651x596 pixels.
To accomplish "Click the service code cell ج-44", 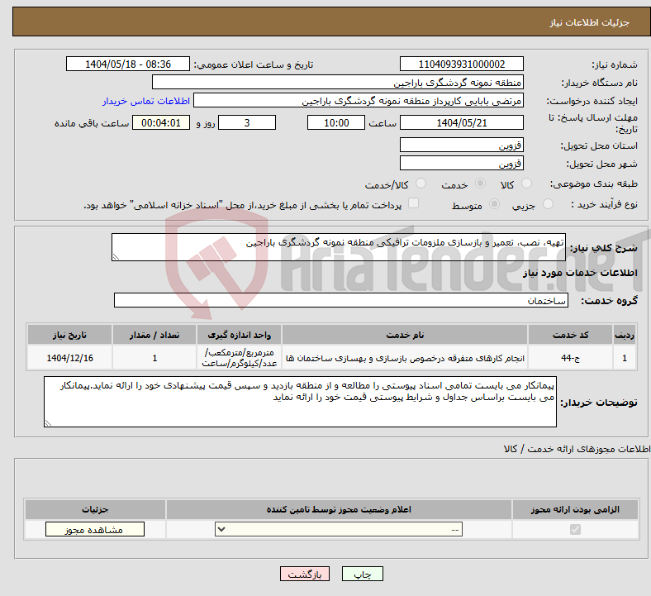I will (x=571, y=358).
